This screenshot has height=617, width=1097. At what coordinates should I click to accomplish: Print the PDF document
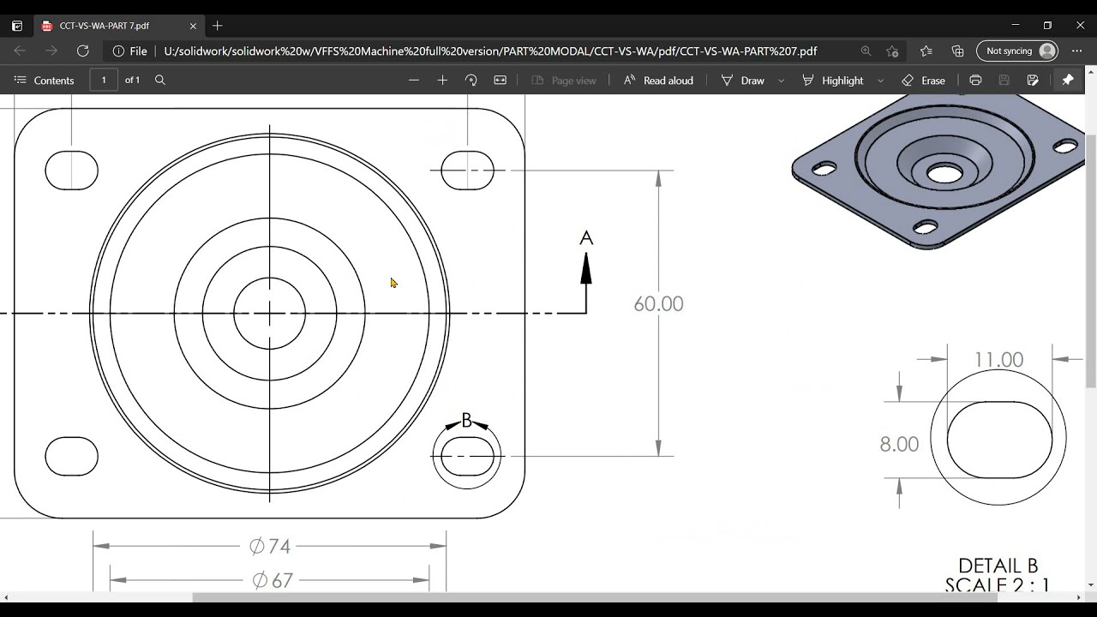coord(975,81)
